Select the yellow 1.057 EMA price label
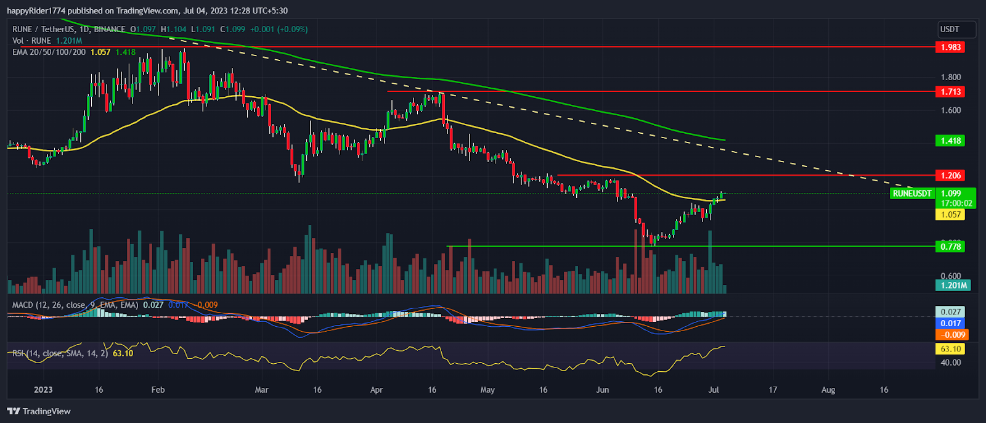 (950, 215)
